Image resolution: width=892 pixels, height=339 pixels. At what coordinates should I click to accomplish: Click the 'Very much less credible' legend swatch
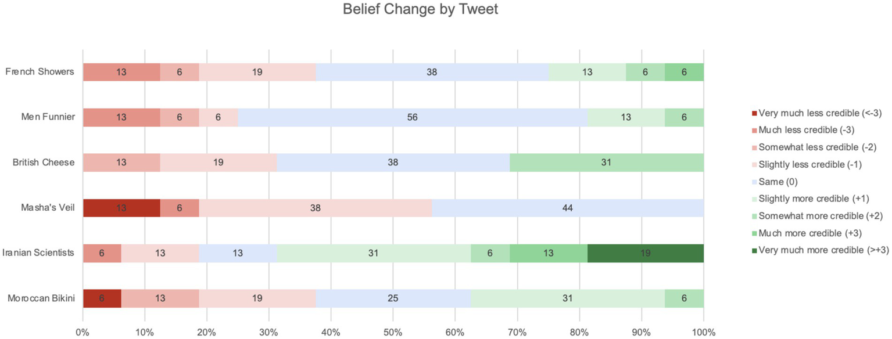(755, 113)
